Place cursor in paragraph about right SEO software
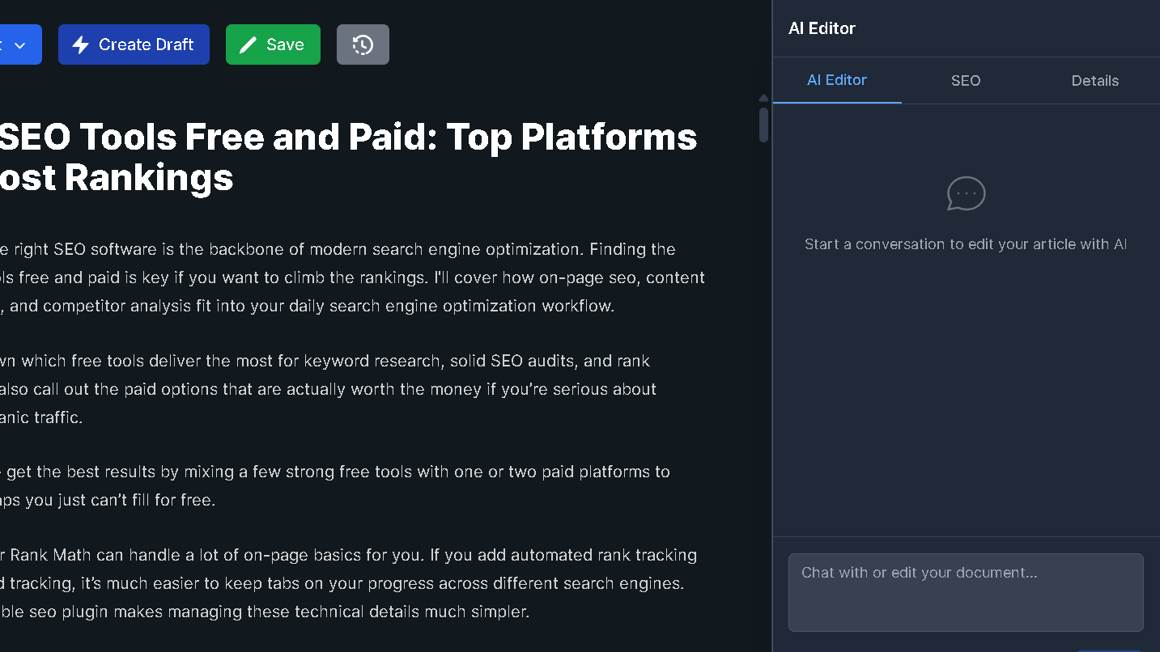Image resolution: width=1160 pixels, height=652 pixels. (x=348, y=277)
